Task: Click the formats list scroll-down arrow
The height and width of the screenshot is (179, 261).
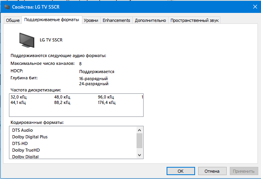Action: pos(140,155)
